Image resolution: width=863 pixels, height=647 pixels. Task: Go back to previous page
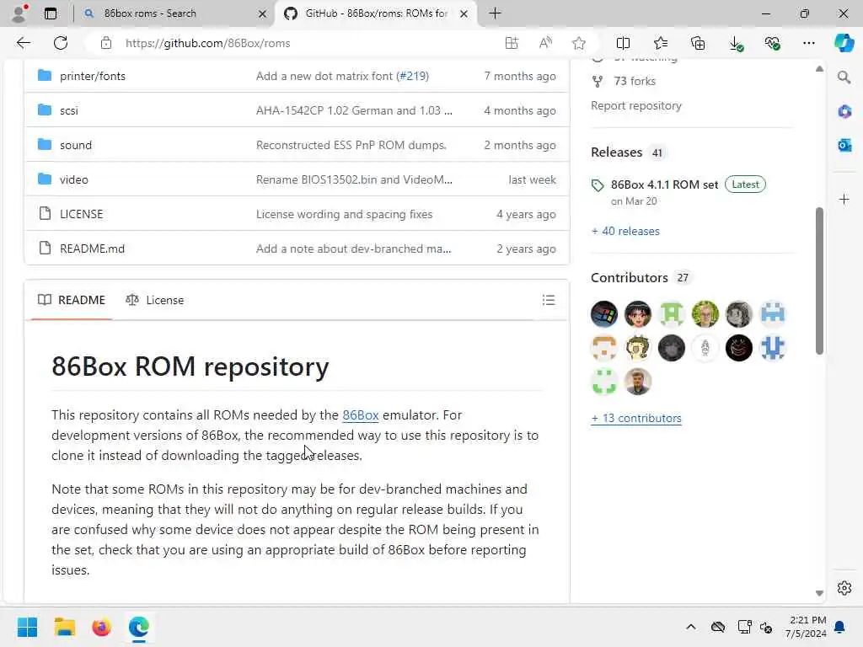[23, 43]
